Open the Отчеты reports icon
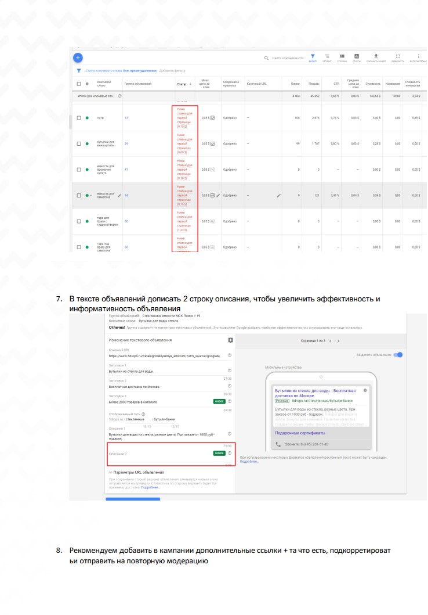Image resolution: width=428 pixels, height=615 pixels. pyautogui.click(x=356, y=56)
